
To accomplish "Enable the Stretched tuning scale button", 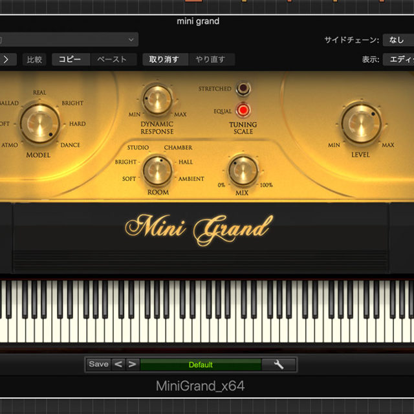I will point(243,88).
